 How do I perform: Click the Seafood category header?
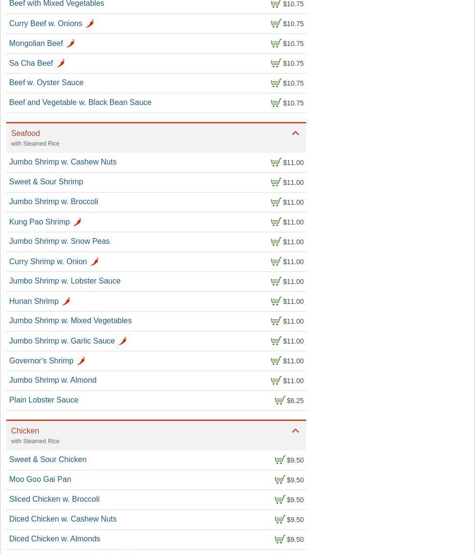pos(26,134)
